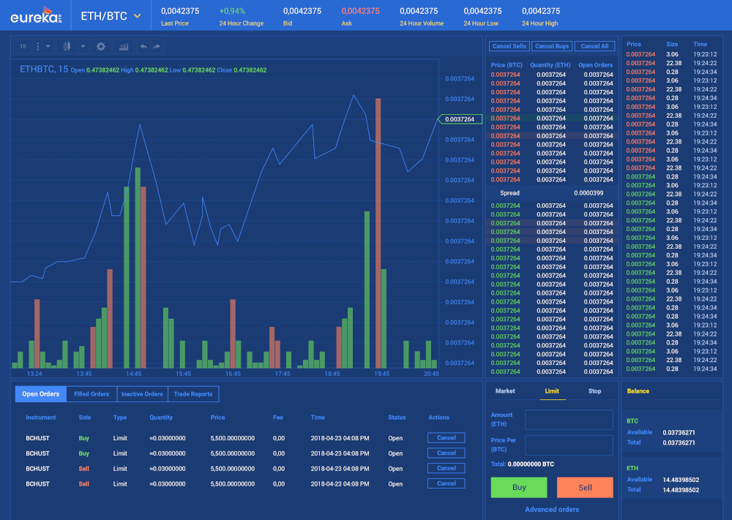
Task: Select the Stop order type tab
Action: pos(594,391)
